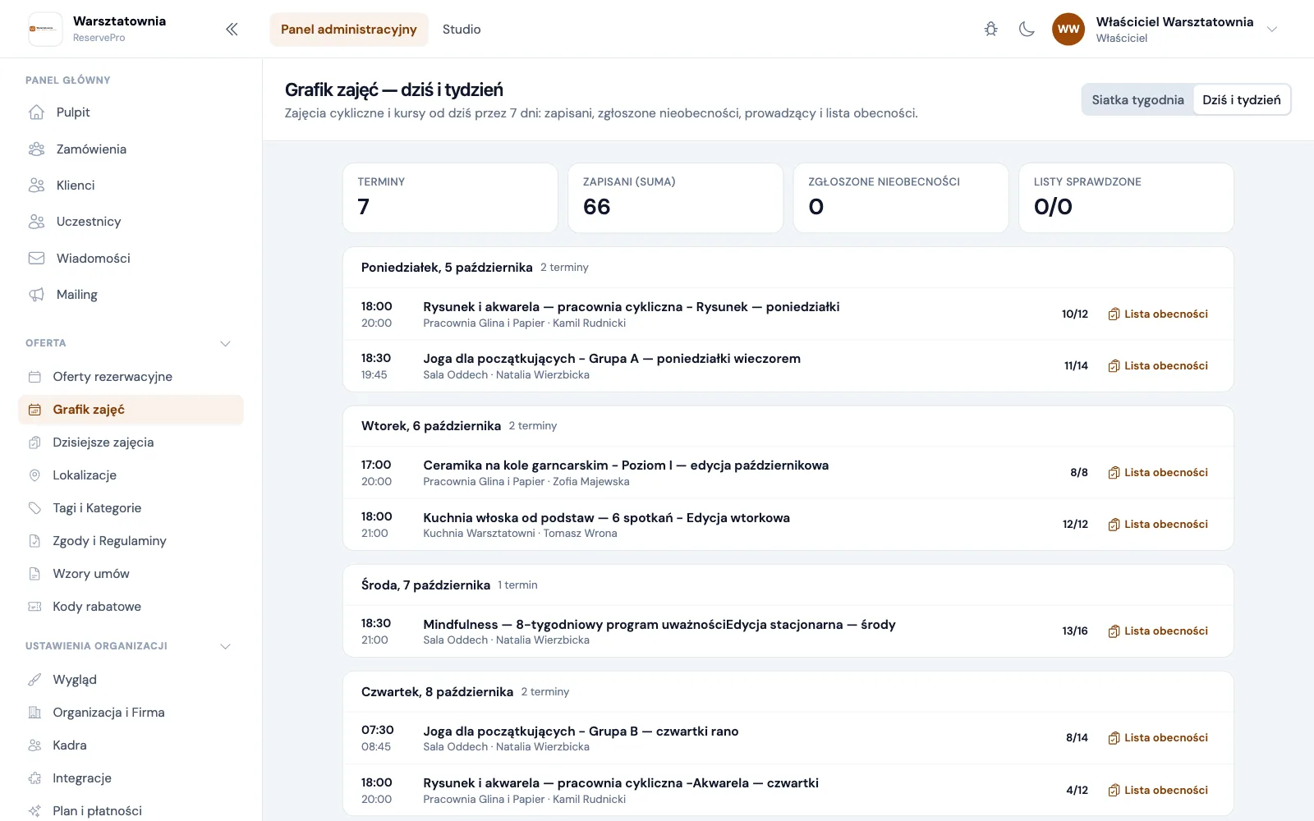Viewport: 1314px width, 821px height.
Task: Open Lista obecności for Kuchnia włoska od podstaw
Action: coord(1158,525)
